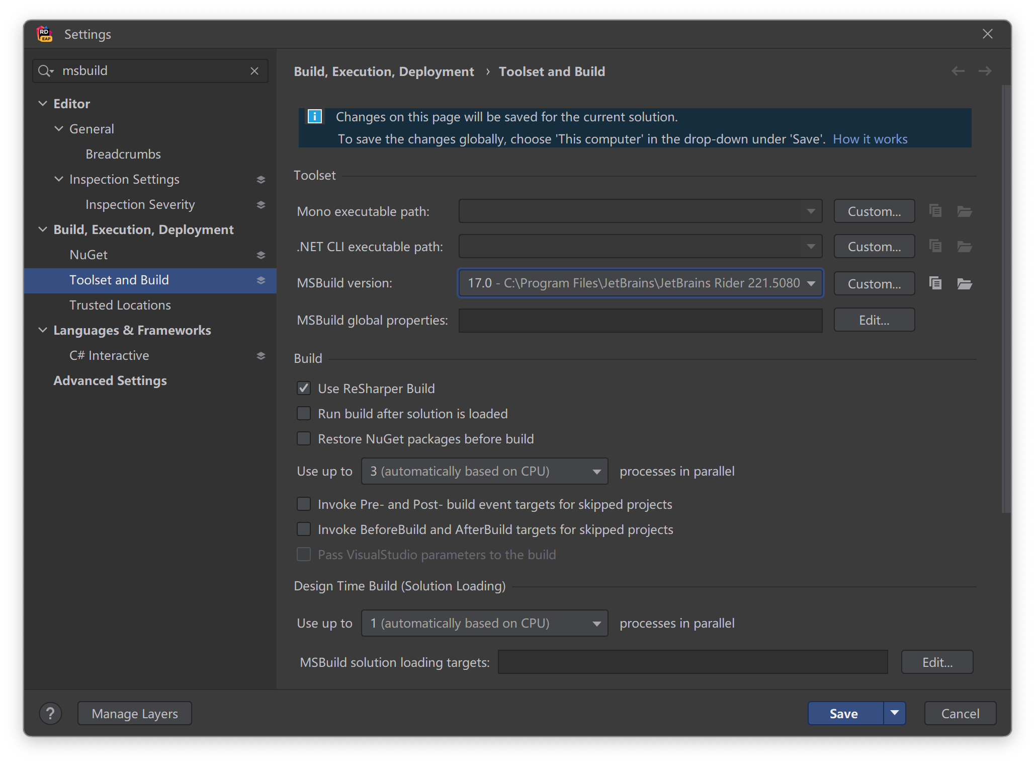The image size is (1035, 764).
Task: Edit MSBuild global properties
Action: tap(874, 320)
